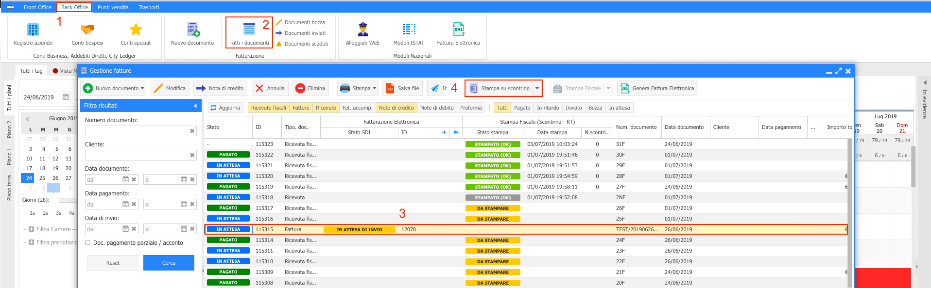Toggle In ritardo status filter

click(x=548, y=108)
